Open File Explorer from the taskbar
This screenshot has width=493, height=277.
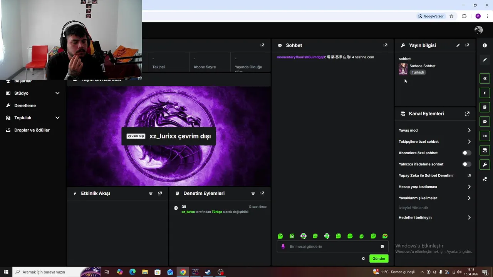click(145, 272)
